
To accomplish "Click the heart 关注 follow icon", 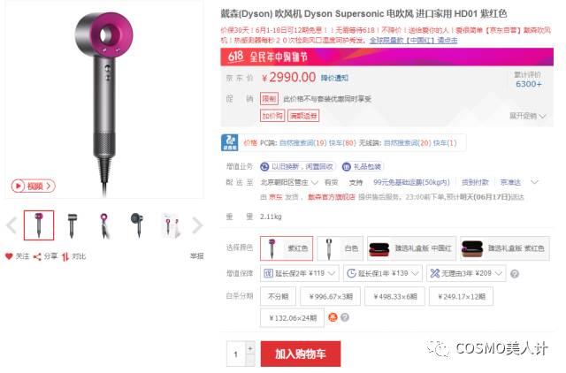I will [9, 256].
